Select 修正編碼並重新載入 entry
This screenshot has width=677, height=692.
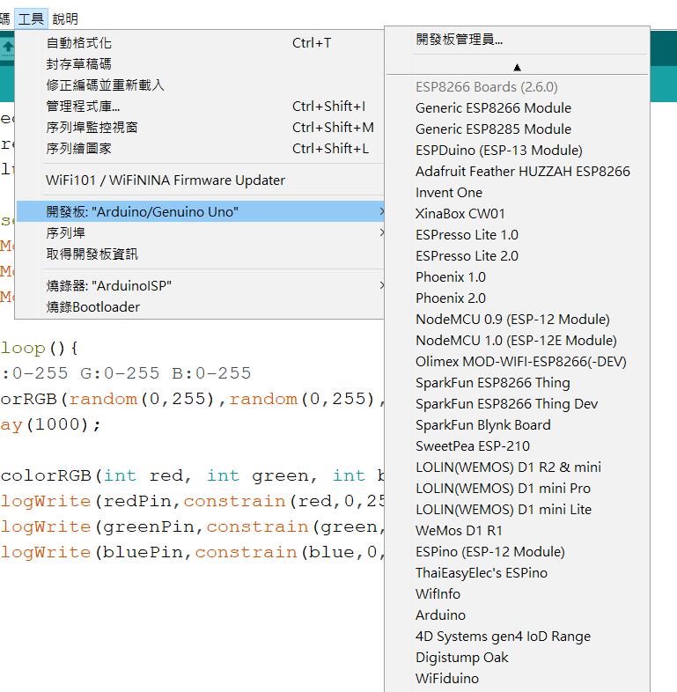click(200, 85)
